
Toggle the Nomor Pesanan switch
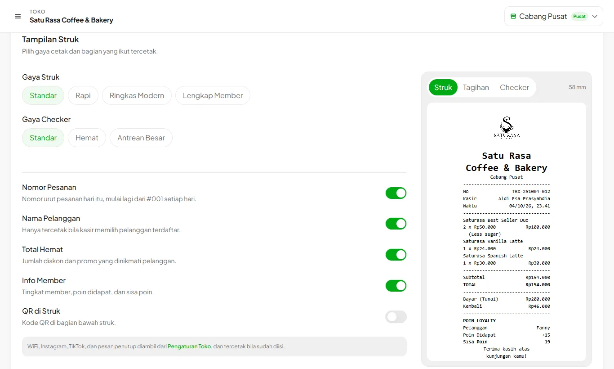coord(396,193)
